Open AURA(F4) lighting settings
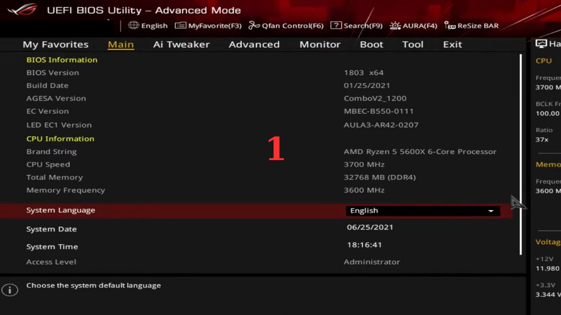The height and width of the screenshot is (315, 561). click(413, 26)
